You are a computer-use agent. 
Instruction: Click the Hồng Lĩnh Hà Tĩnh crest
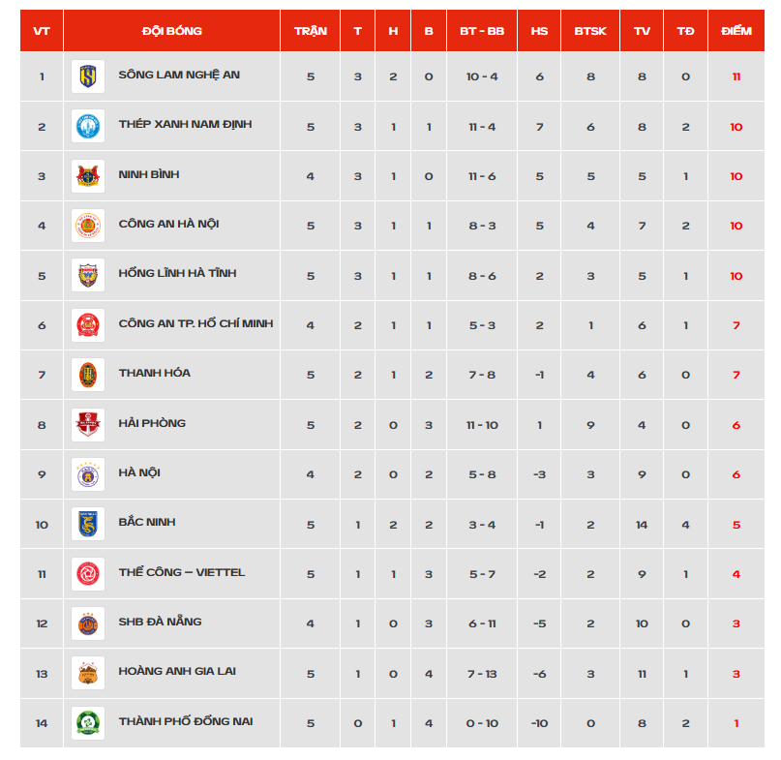coord(88,275)
